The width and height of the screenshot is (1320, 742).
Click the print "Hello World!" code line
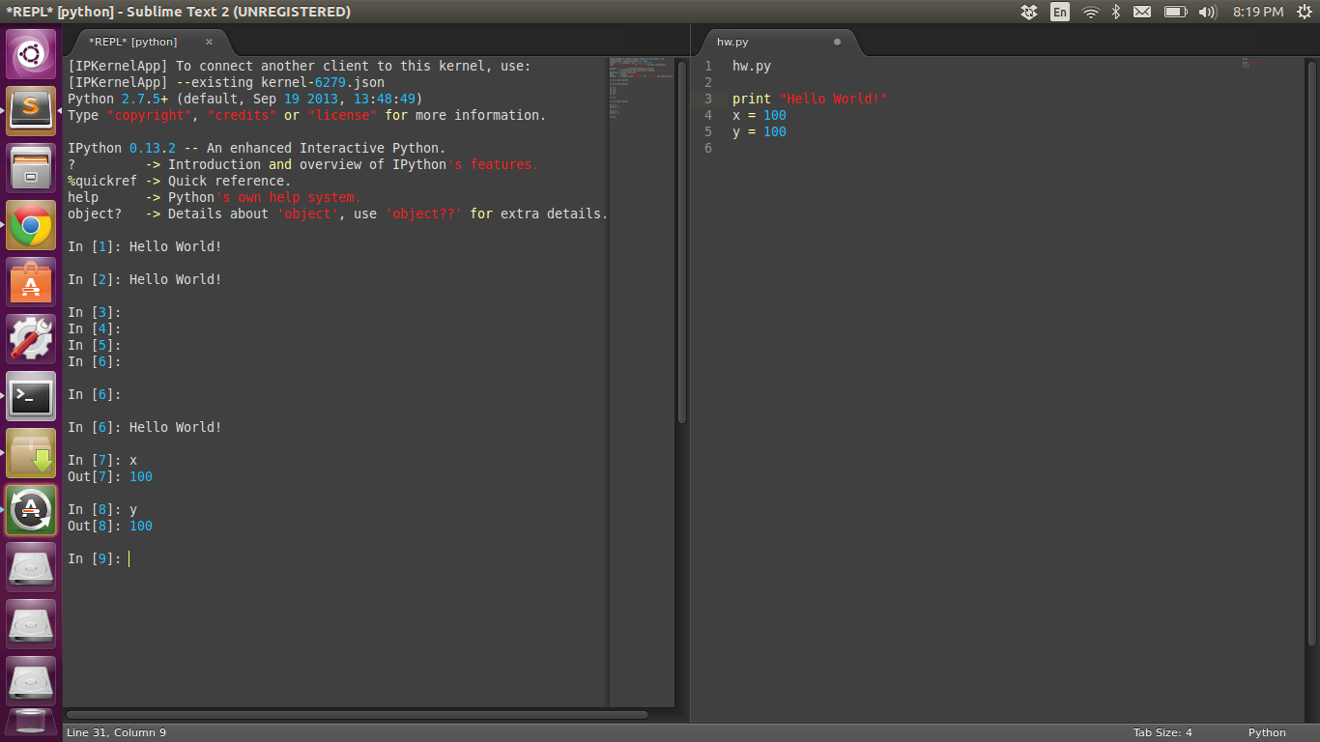pos(810,99)
